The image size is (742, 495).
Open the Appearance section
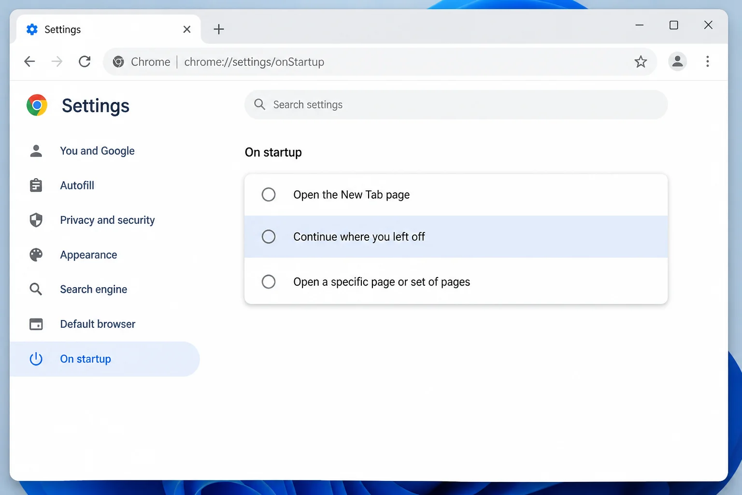(104, 255)
